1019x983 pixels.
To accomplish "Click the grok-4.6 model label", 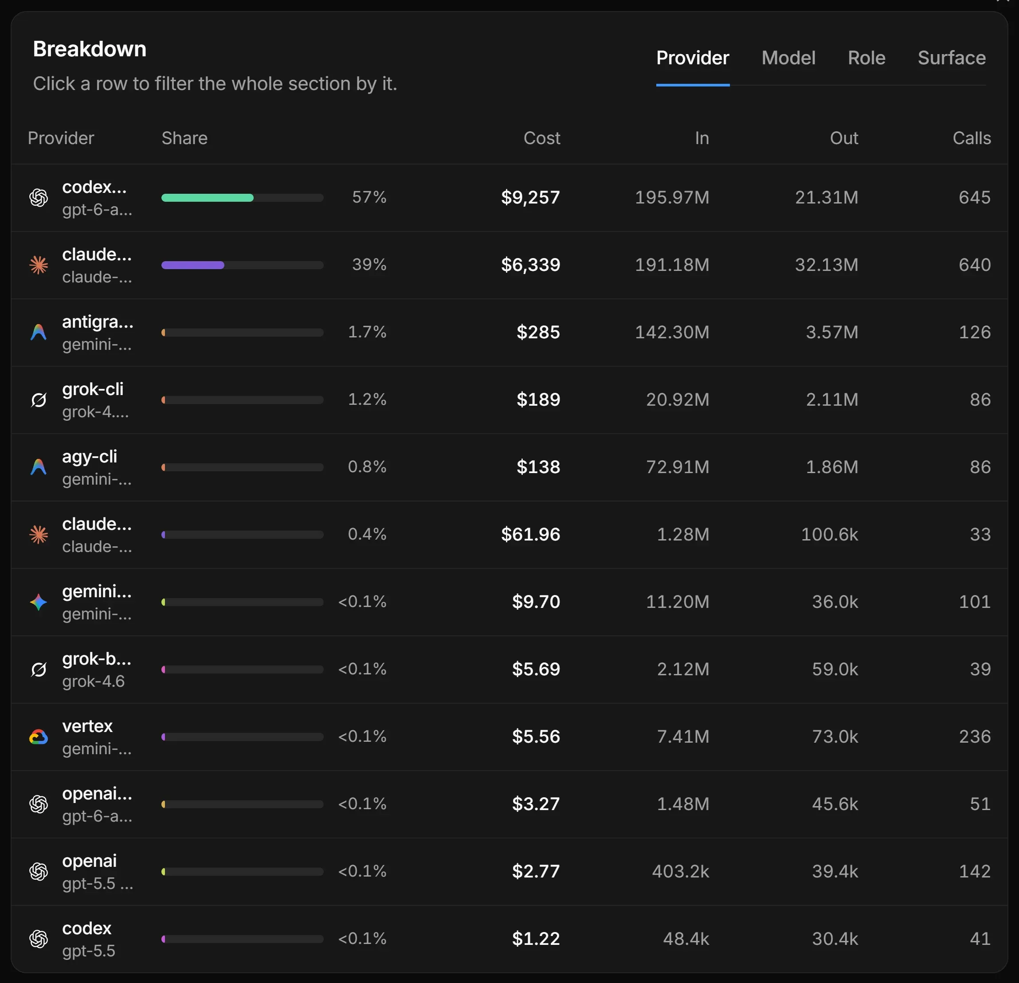I will 94,681.
